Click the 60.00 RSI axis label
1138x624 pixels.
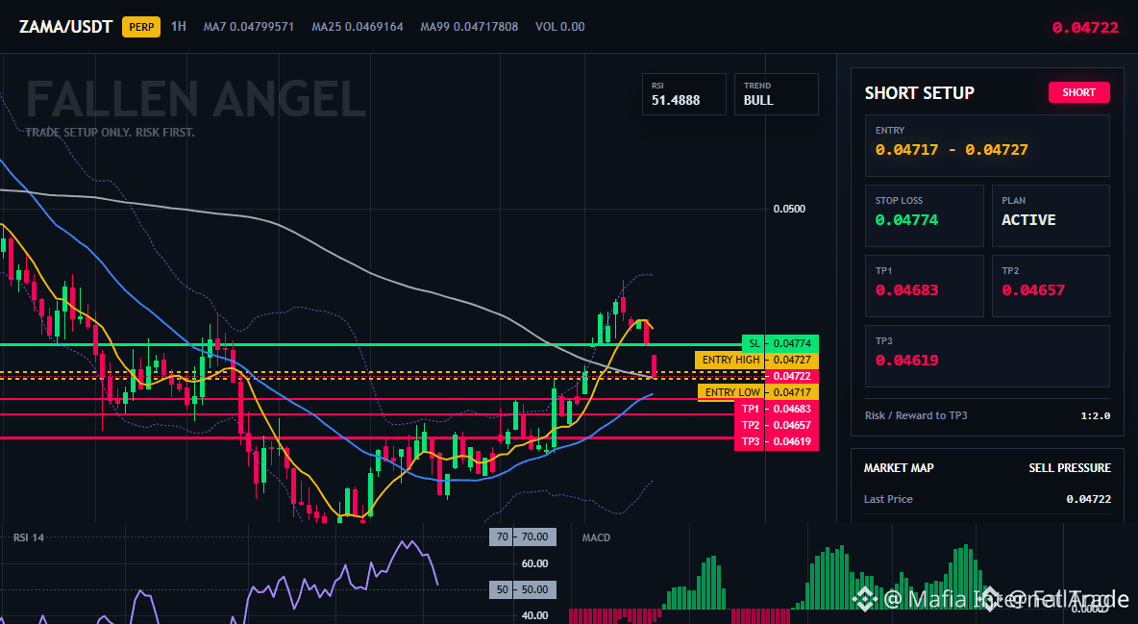(535, 563)
